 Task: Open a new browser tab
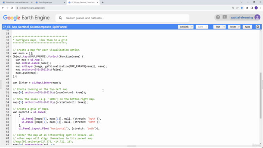click(x=102, y=2)
